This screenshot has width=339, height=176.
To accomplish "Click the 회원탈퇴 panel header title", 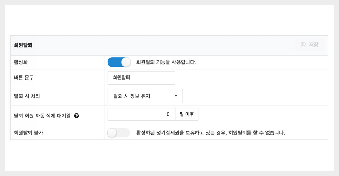I will (x=23, y=45).
